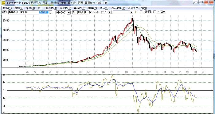Open the 種別(2) menu

(x=19, y=8)
